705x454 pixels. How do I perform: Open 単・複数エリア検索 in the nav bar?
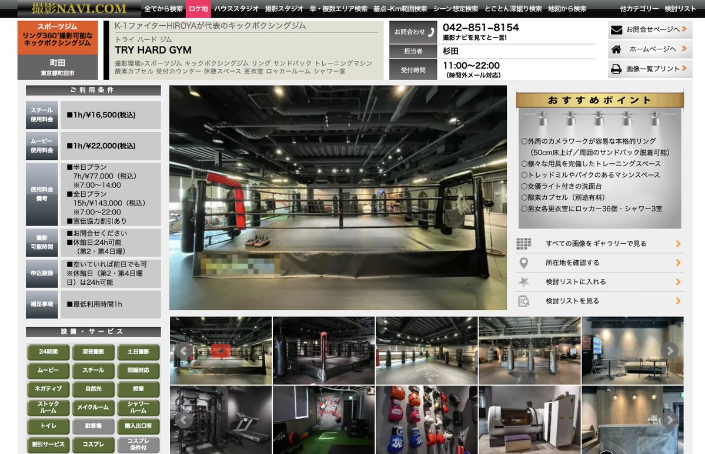coord(339,9)
